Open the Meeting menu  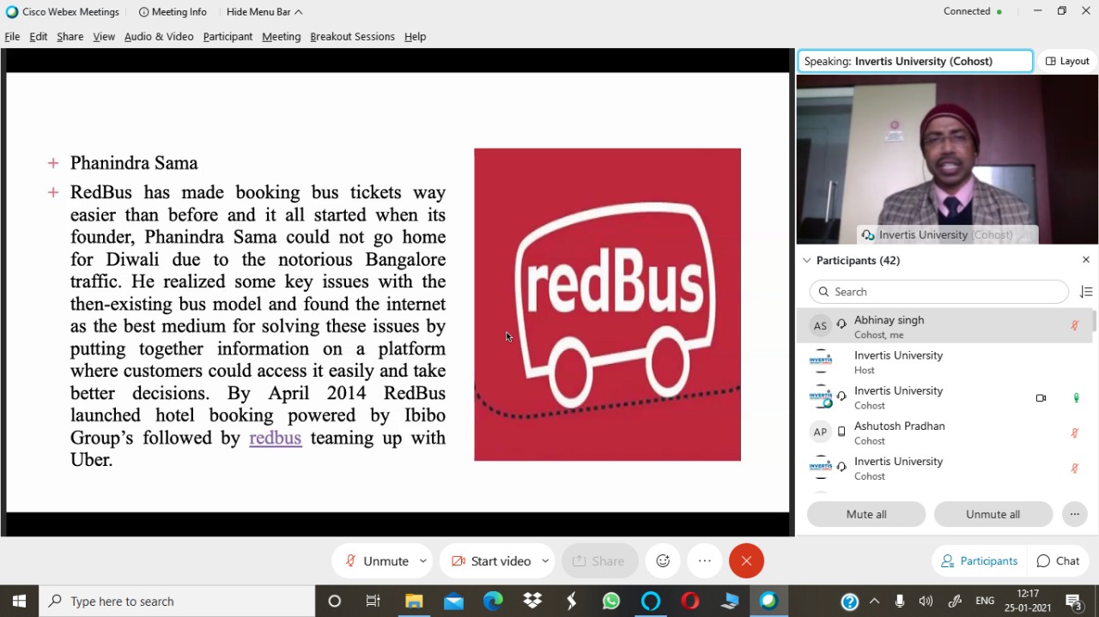tap(281, 36)
